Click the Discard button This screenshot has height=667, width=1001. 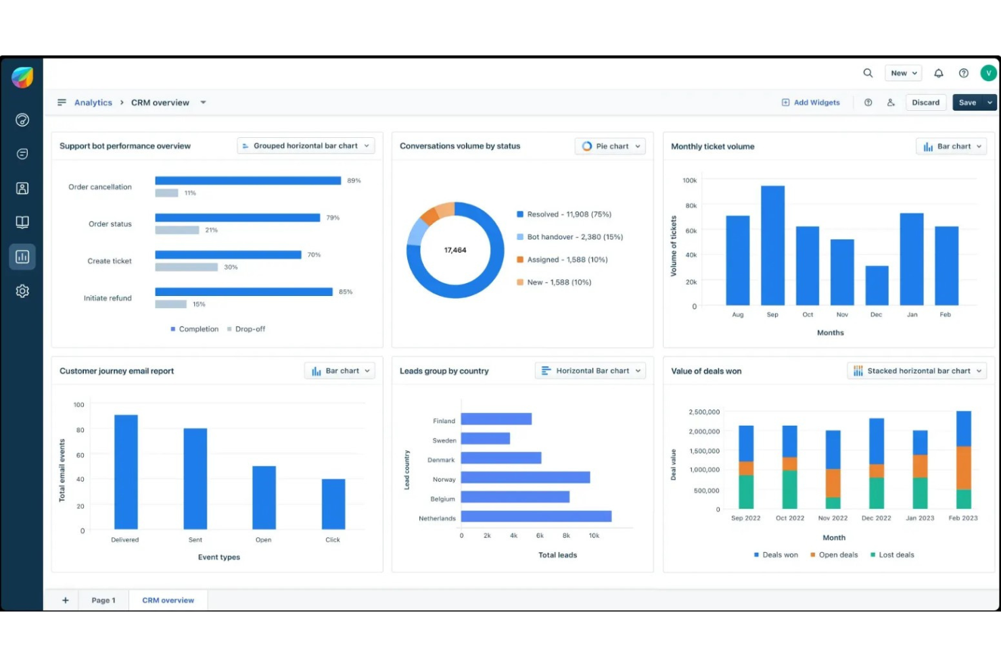[x=925, y=103]
